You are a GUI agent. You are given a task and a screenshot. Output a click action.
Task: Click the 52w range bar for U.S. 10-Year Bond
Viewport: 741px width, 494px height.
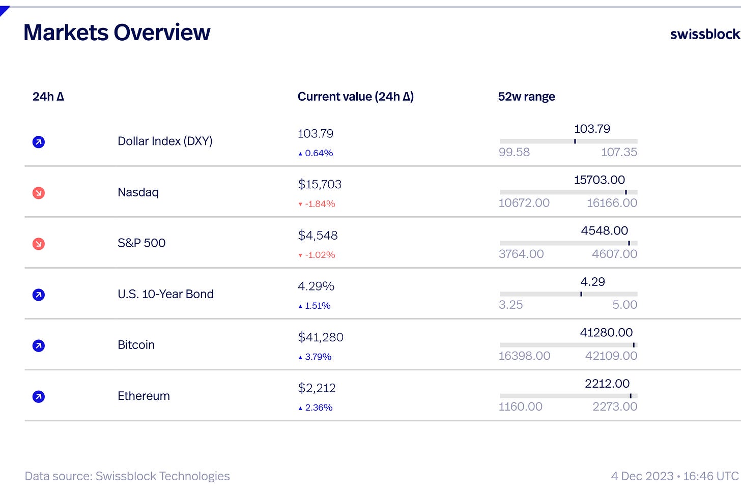pos(568,294)
